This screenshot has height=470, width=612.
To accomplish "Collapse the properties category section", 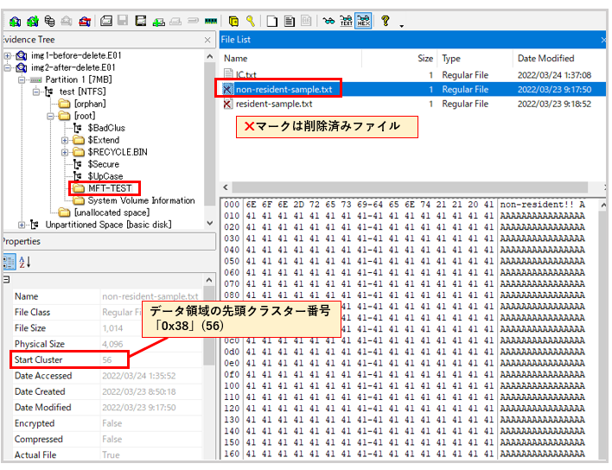I will tap(6, 280).
